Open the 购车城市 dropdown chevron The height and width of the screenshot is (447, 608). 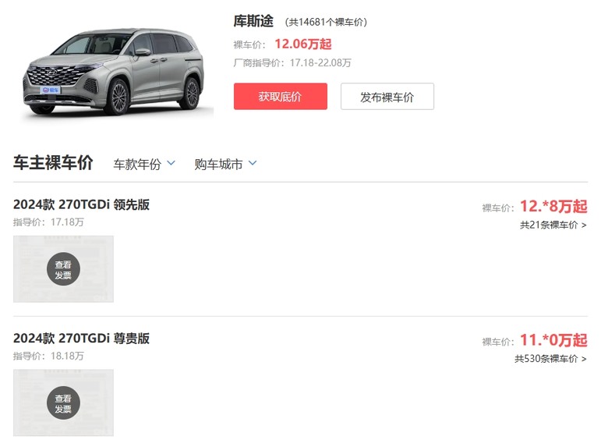(253, 163)
